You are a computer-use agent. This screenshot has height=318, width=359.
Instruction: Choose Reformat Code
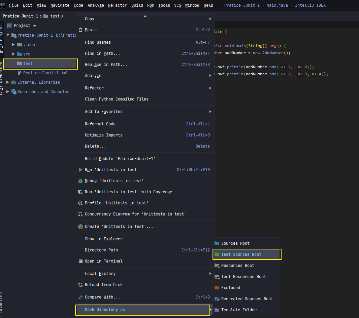click(x=145, y=124)
